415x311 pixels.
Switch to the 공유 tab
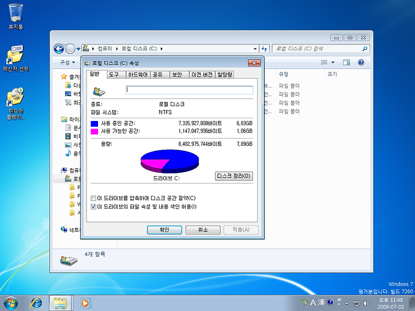point(160,75)
